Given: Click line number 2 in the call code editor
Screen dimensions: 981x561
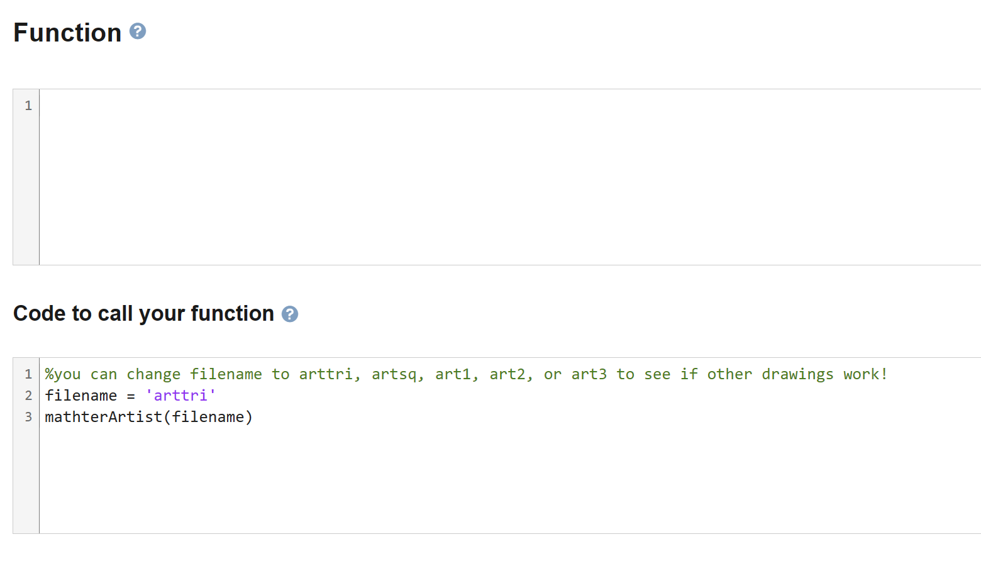Looking at the screenshot, I should pyautogui.click(x=28, y=396).
